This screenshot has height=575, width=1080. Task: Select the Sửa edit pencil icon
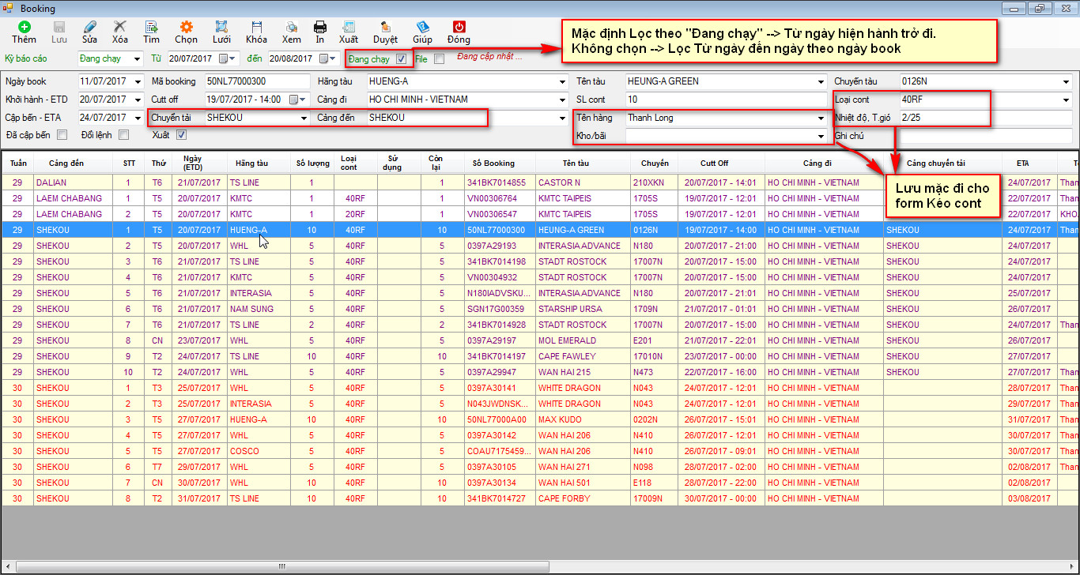pos(89,27)
